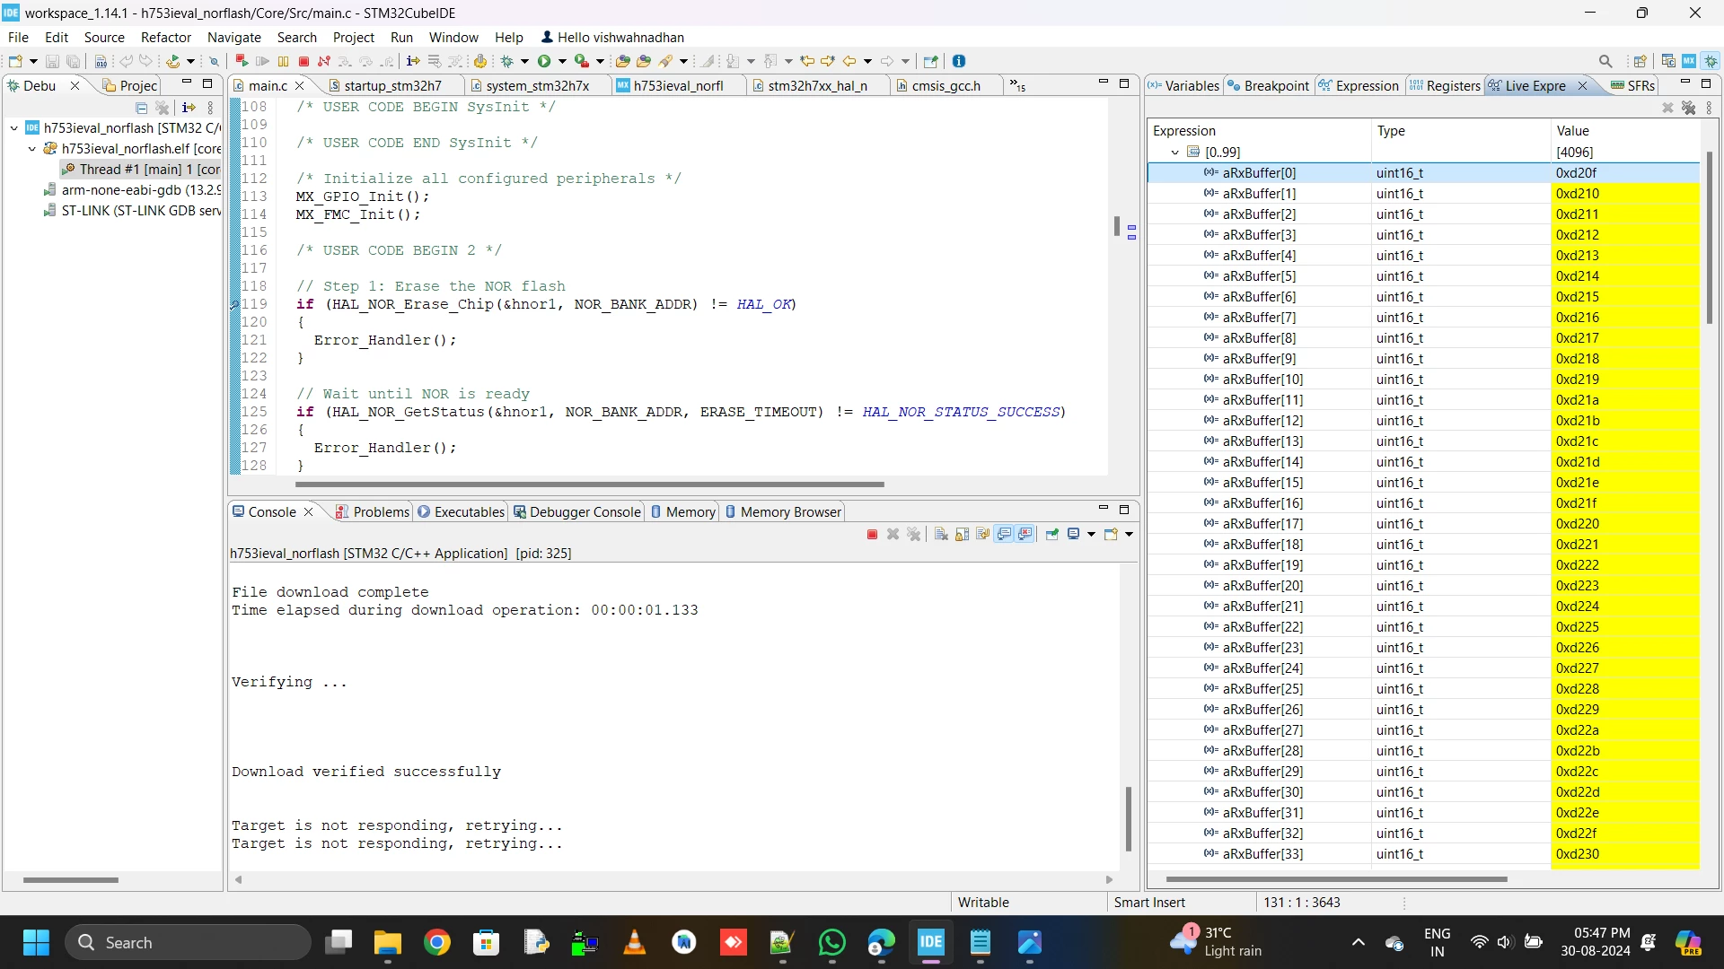Toggle Scroll Lock in the Console toolbar

coord(962,535)
